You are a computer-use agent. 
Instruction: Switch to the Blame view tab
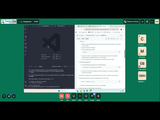coord(87,39)
